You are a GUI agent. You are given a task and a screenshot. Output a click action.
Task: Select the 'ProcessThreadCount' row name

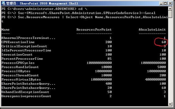(x=20, y=75)
